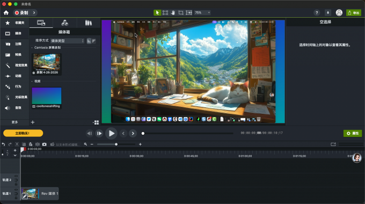Switch to the Library books sub-tab icon

click(x=89, y=23)
